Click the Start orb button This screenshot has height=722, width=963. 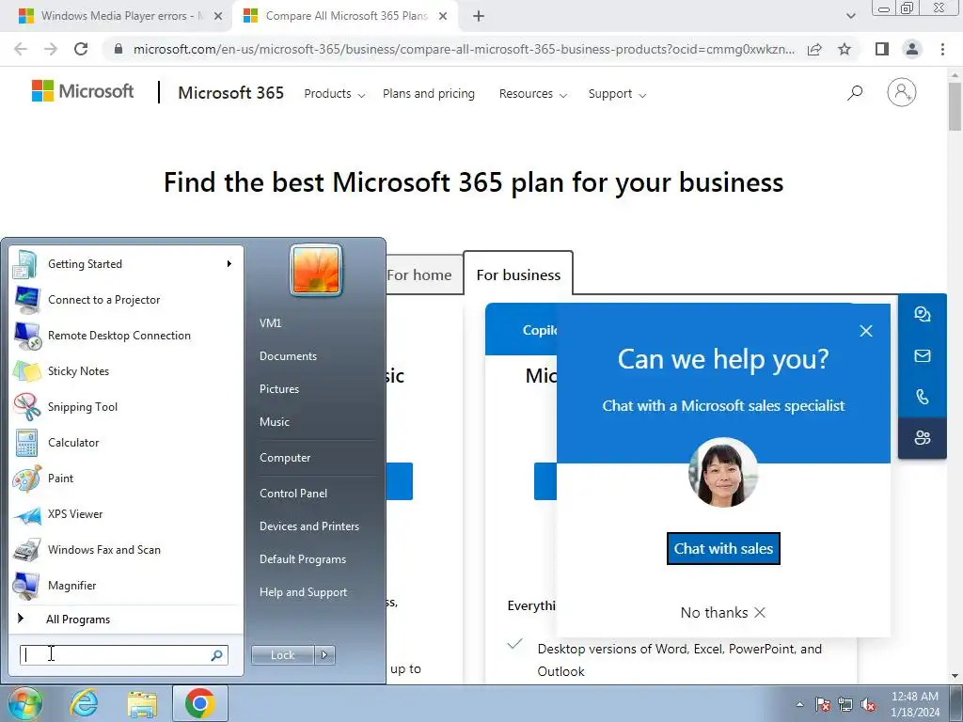[24, 703]
